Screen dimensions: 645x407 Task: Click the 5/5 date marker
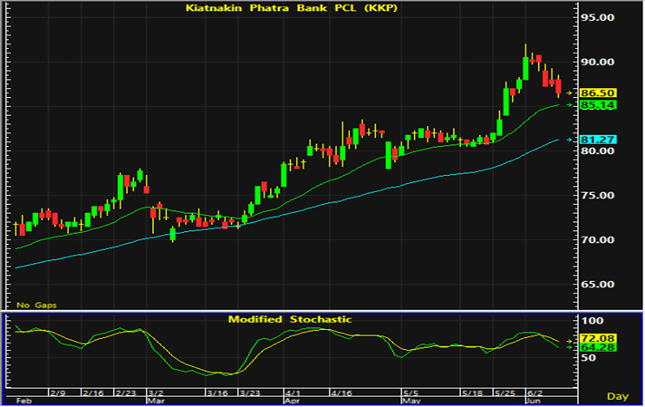411,393
